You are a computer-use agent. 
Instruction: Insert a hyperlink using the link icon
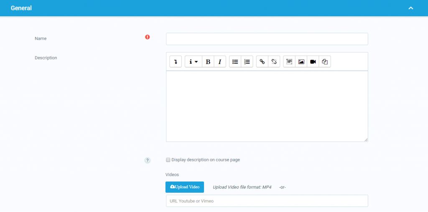pos(262,62)
